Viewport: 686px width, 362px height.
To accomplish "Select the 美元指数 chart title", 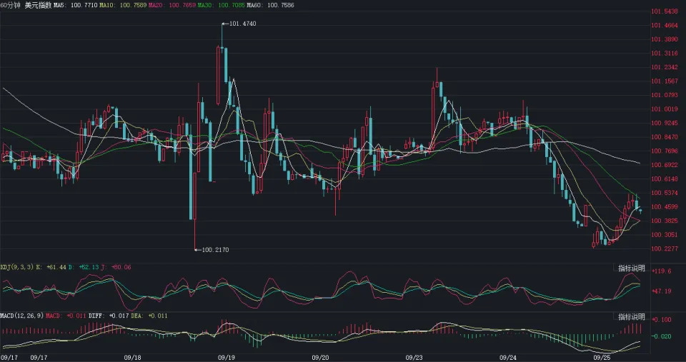I will click(x=37, y=5).
